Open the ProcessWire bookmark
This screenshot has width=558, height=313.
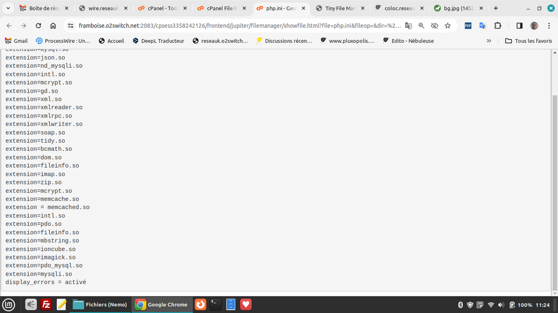[63, 41]
